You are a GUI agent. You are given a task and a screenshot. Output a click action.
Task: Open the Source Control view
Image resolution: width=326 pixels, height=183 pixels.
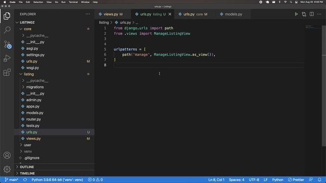tap(7, 44)
